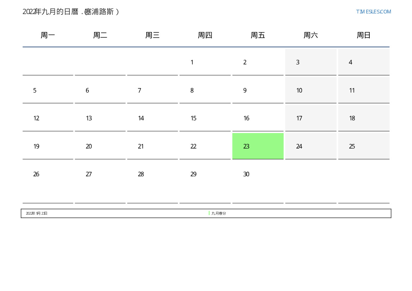Select date 7 Wednesday cell
This screenshot has height=291, width=412.
click(152, 90)
